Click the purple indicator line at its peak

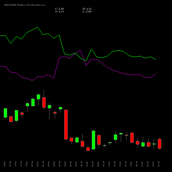tap(80, 50)
